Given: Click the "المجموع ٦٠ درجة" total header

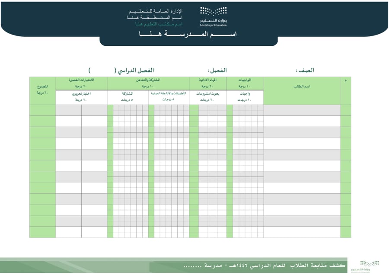Looking at the screenshot, I should coord(42,91).
